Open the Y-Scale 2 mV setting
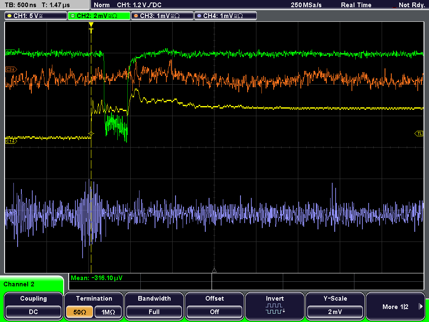Image resolution: width=429 pixels, height=322 pixels. point(335,306)
